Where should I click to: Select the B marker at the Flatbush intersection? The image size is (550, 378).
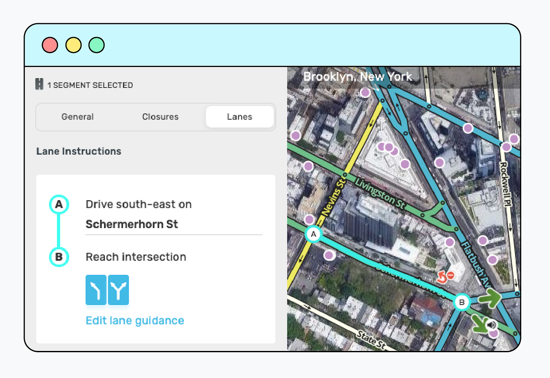pos(461,302)
